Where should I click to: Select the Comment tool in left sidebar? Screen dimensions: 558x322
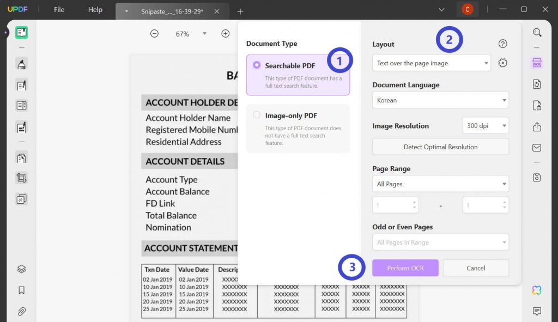21,64
